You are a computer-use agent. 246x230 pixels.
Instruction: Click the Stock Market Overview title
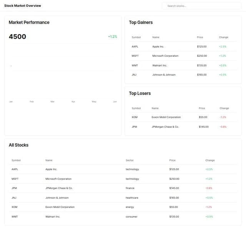tap(23, 6)
